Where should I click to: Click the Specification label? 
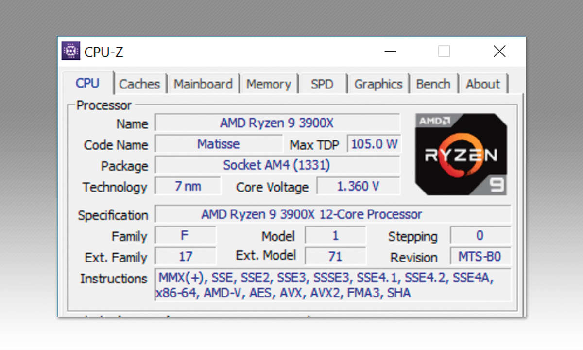pos(113,215)
